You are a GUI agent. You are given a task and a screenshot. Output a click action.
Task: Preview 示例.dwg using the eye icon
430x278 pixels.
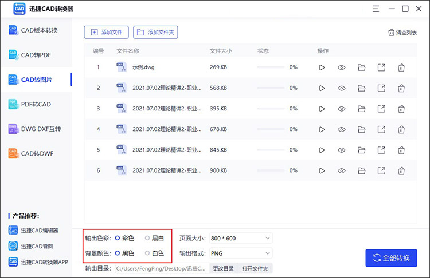pyautogui.click(x=342, y=67)
